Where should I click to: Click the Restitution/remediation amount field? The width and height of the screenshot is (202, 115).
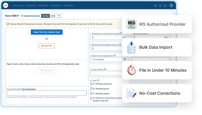(x=106, y=49)
